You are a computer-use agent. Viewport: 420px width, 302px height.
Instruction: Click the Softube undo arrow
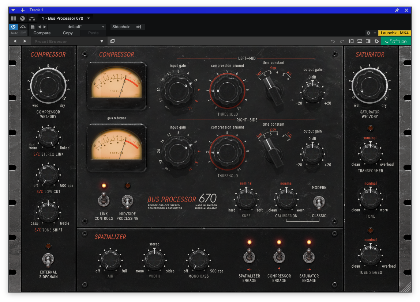[333, 41]
